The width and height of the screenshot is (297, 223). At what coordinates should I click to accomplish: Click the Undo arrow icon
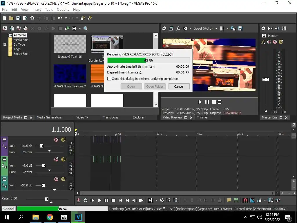pos(60,18)
